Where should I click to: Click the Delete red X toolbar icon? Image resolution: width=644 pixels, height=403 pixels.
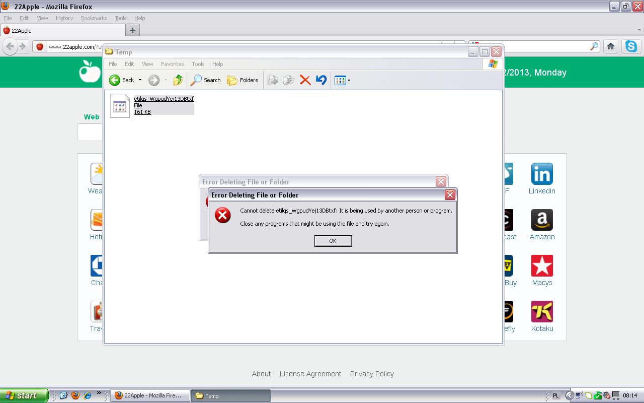coord(305,80)
